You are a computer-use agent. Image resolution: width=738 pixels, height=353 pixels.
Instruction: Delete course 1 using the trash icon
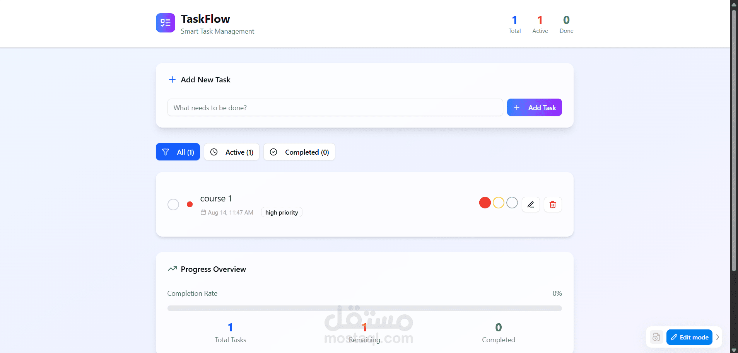(x=553, y=204)
